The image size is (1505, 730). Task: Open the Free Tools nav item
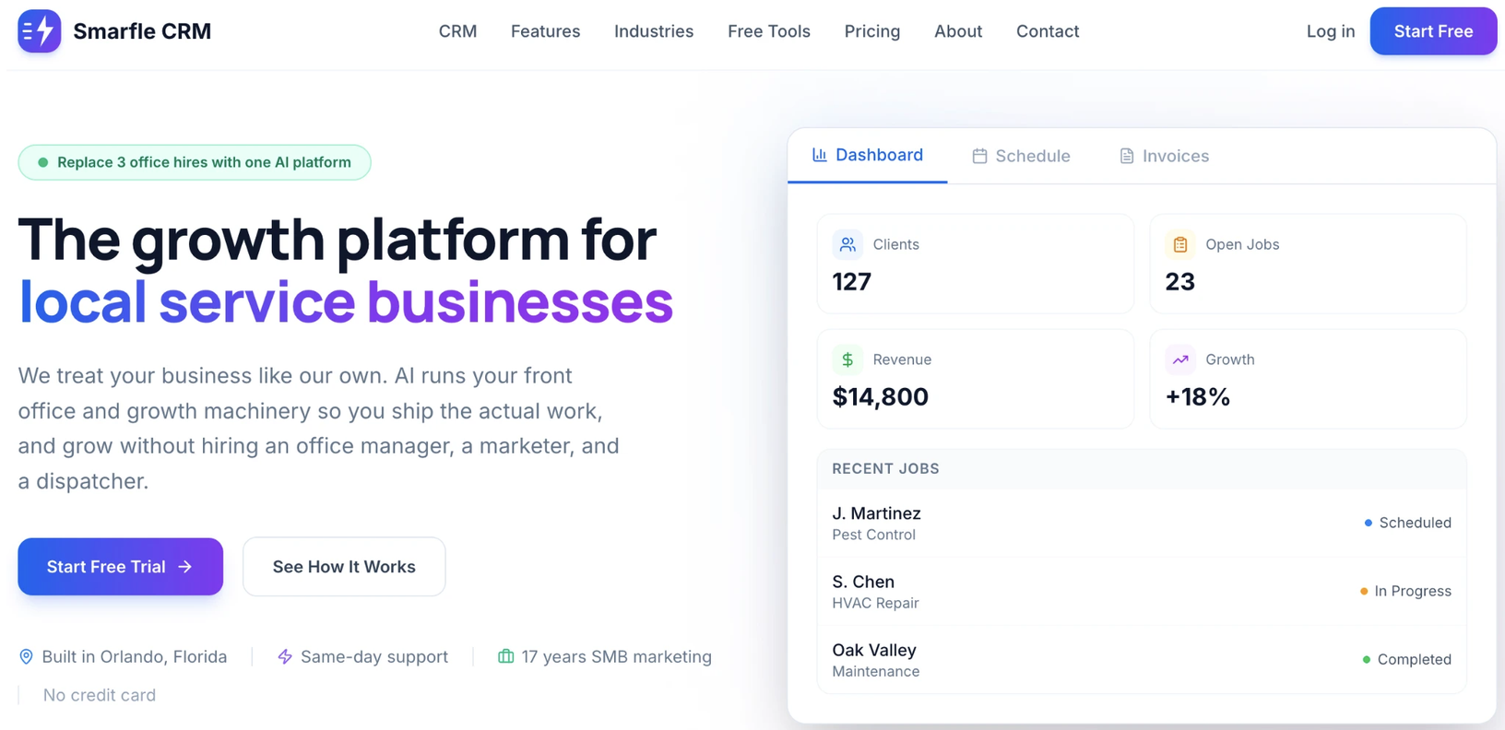tap(769, 31)
